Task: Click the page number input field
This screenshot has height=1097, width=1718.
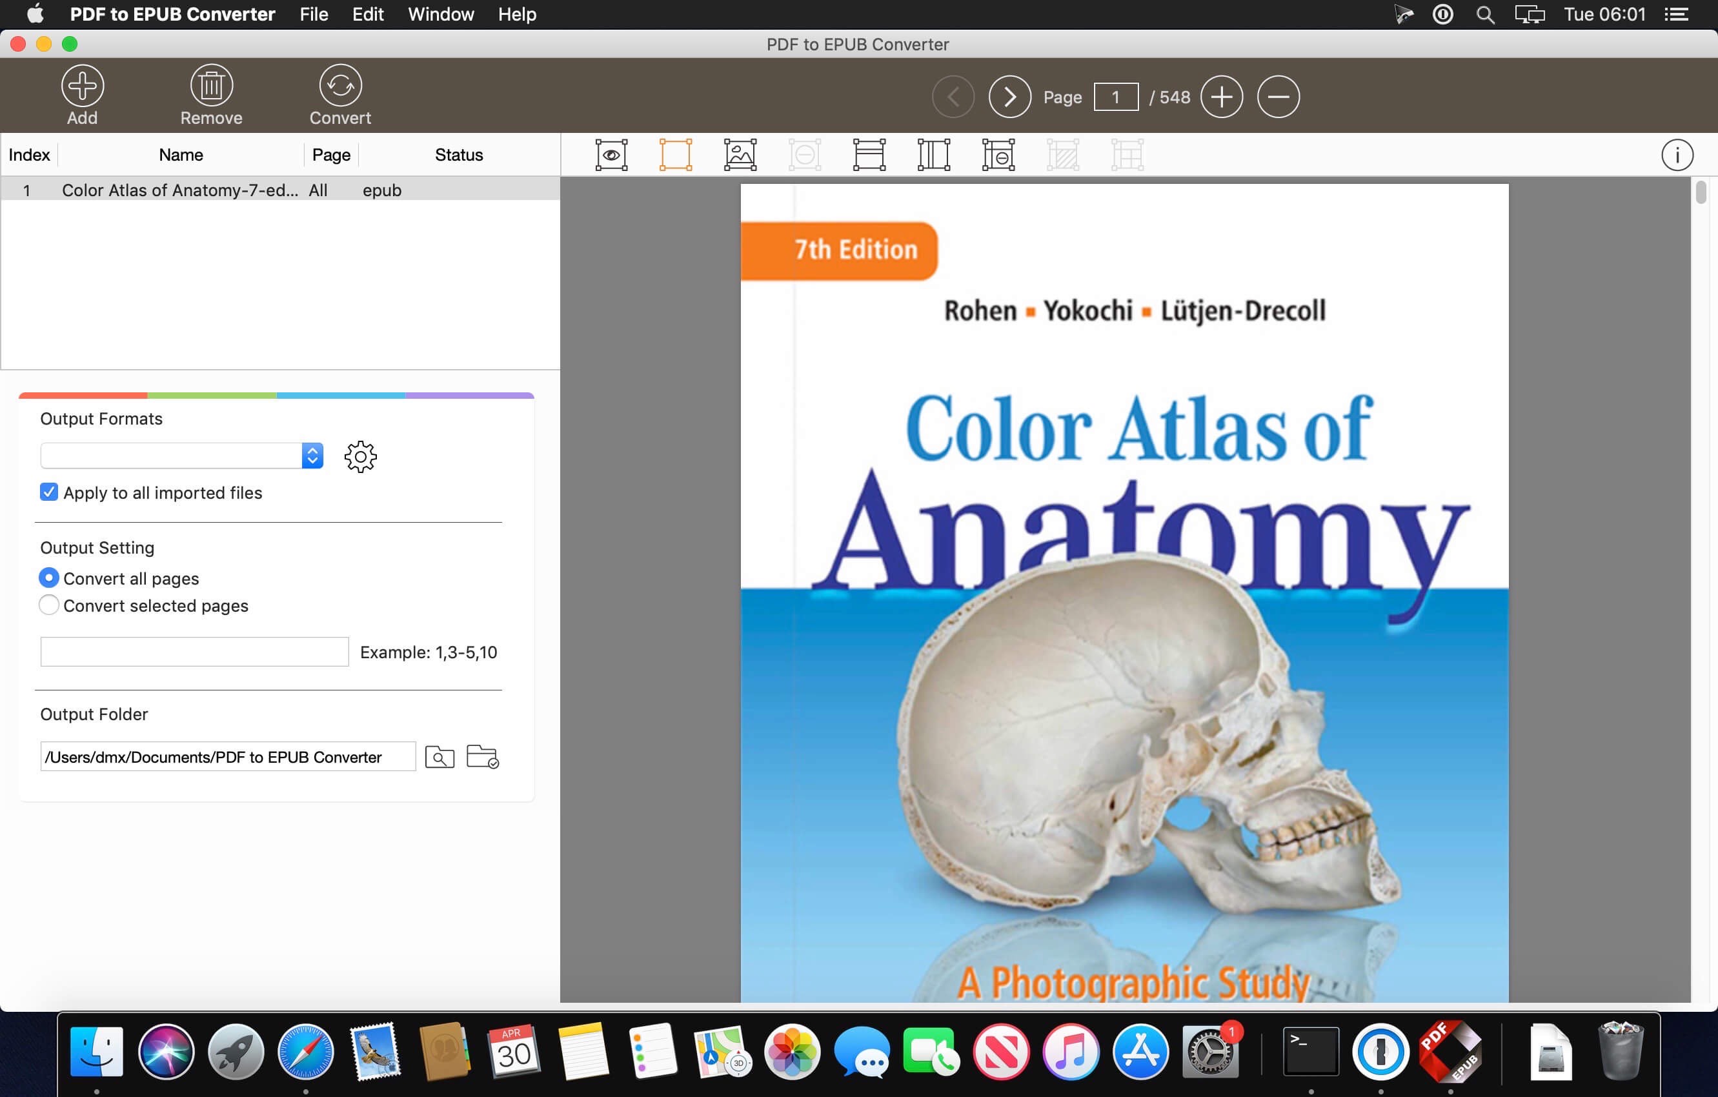Action: 1116,96
